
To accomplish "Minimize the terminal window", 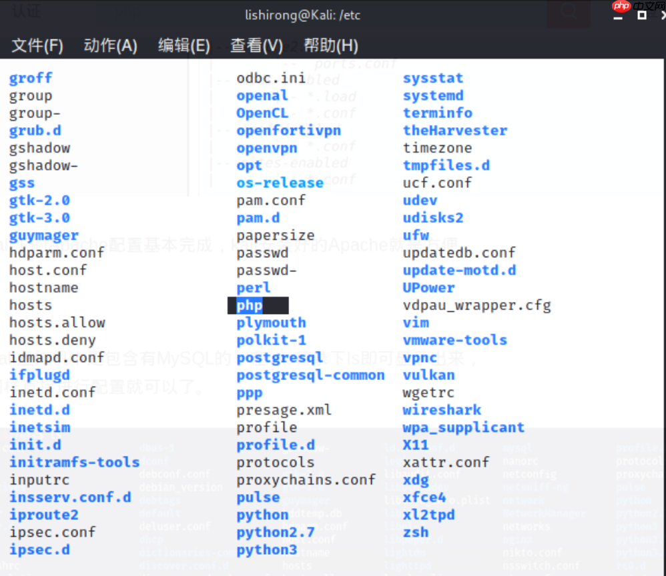I will (618, 18).
